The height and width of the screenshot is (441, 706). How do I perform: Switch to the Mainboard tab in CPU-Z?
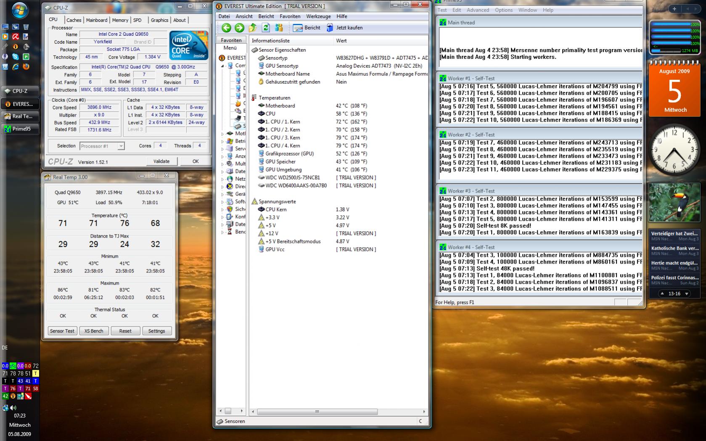click(x=97, y=20)
